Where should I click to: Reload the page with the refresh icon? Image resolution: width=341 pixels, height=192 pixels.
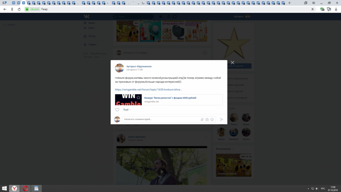19,9
